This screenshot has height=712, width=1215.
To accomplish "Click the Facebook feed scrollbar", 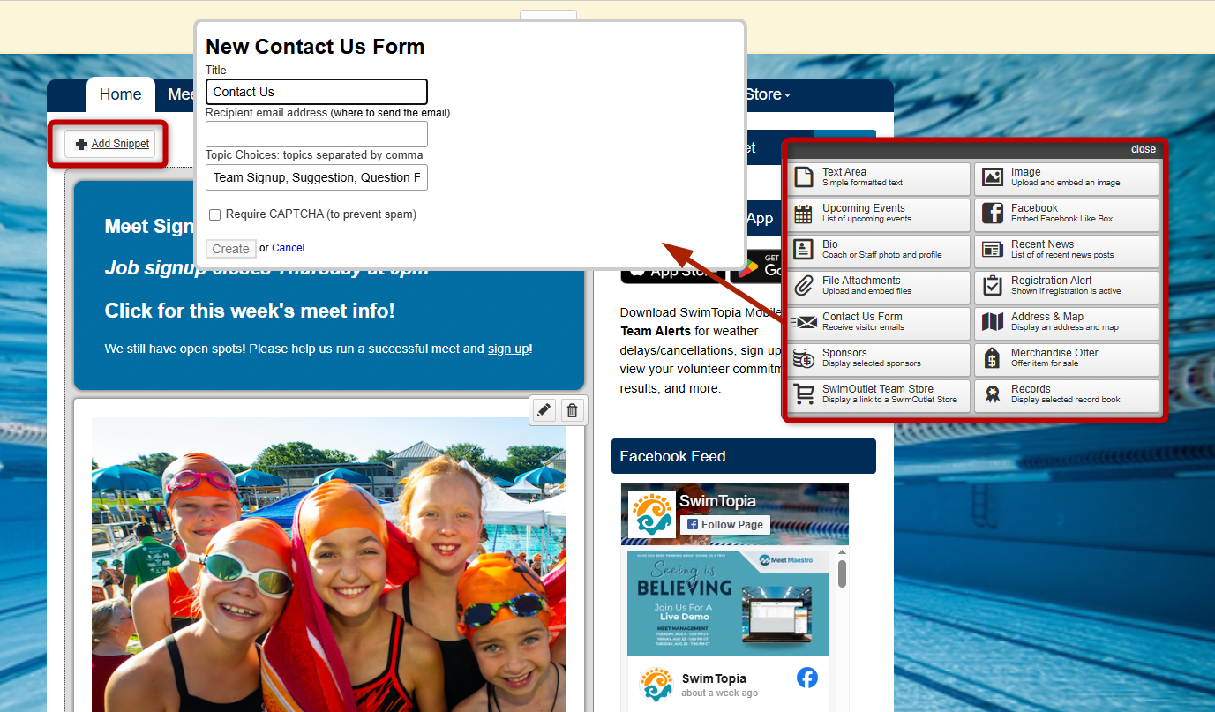I will point(842,574).
